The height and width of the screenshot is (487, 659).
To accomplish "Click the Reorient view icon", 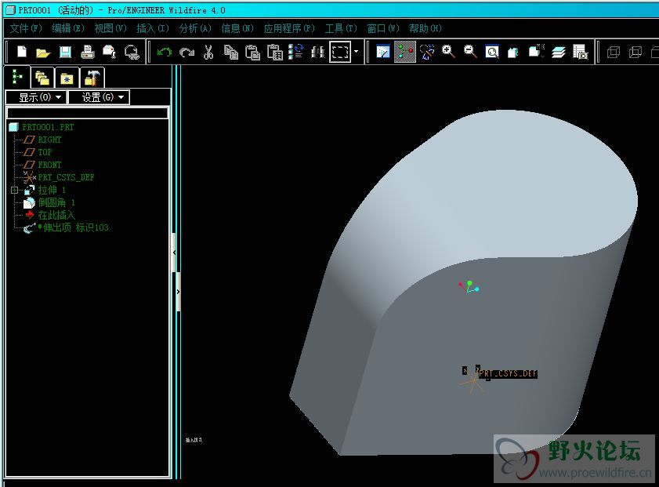I will (513, 53).
